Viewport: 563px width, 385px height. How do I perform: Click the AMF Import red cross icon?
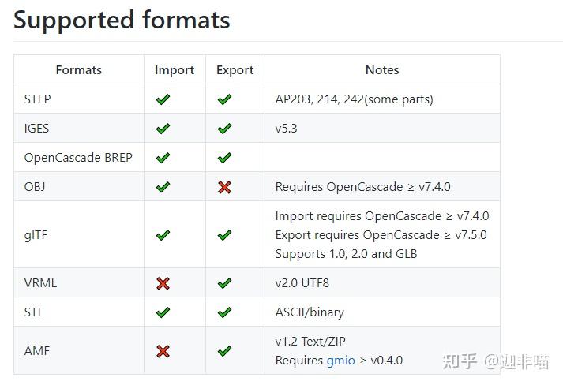point(163,351)
